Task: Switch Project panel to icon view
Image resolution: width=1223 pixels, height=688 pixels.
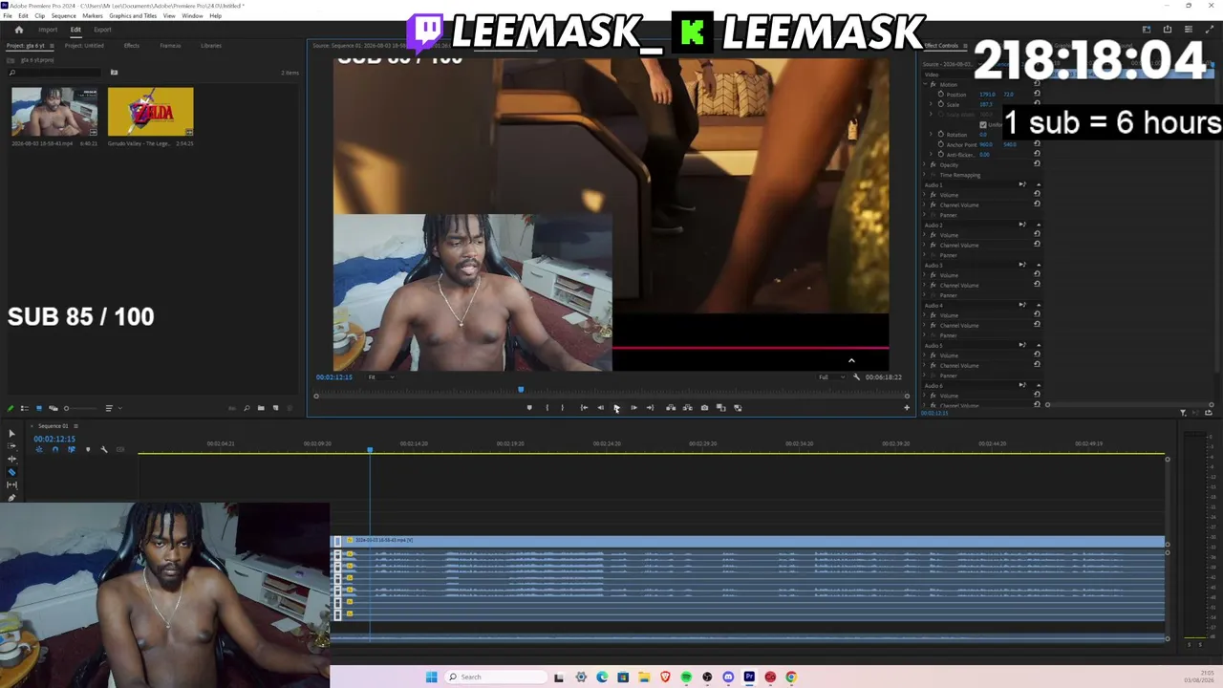Action: [38, 409]
